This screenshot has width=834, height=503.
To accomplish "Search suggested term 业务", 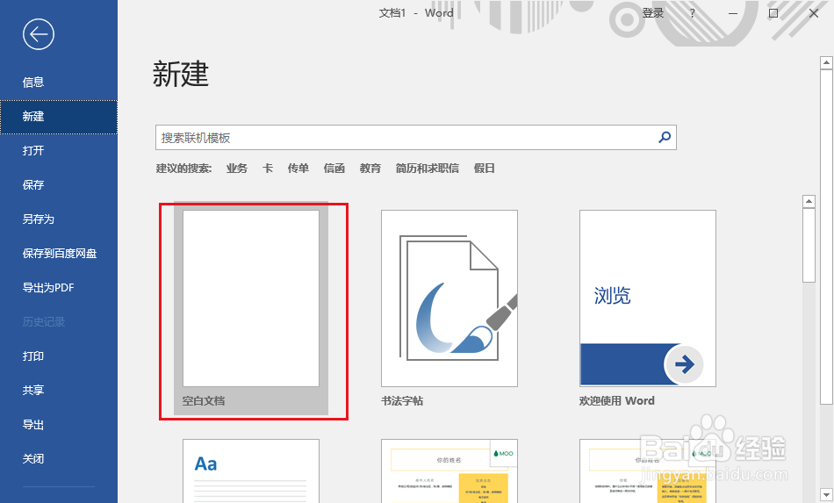I will pos(237,169).
